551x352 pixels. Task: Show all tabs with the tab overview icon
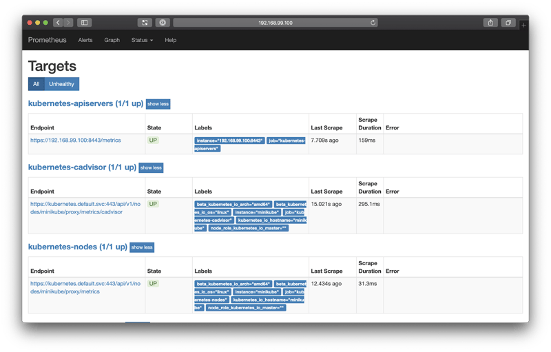[x=508, y=23]
